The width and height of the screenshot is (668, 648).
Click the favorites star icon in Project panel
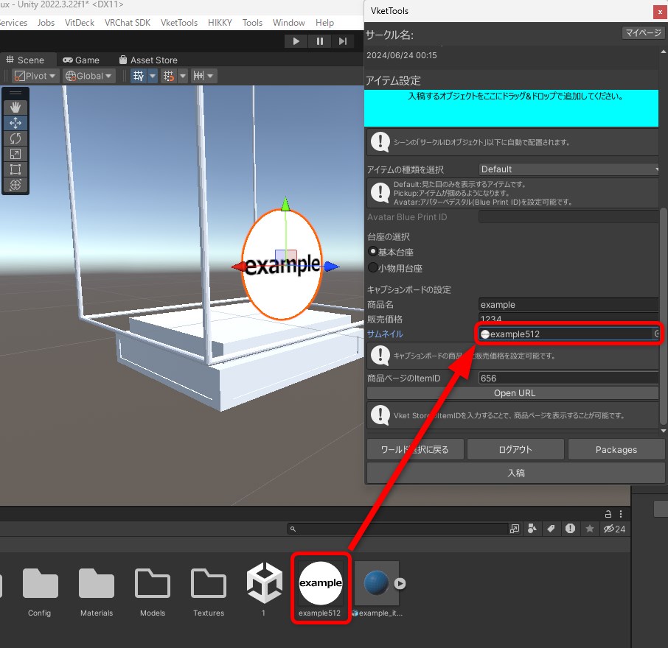(x=589, y=529)
